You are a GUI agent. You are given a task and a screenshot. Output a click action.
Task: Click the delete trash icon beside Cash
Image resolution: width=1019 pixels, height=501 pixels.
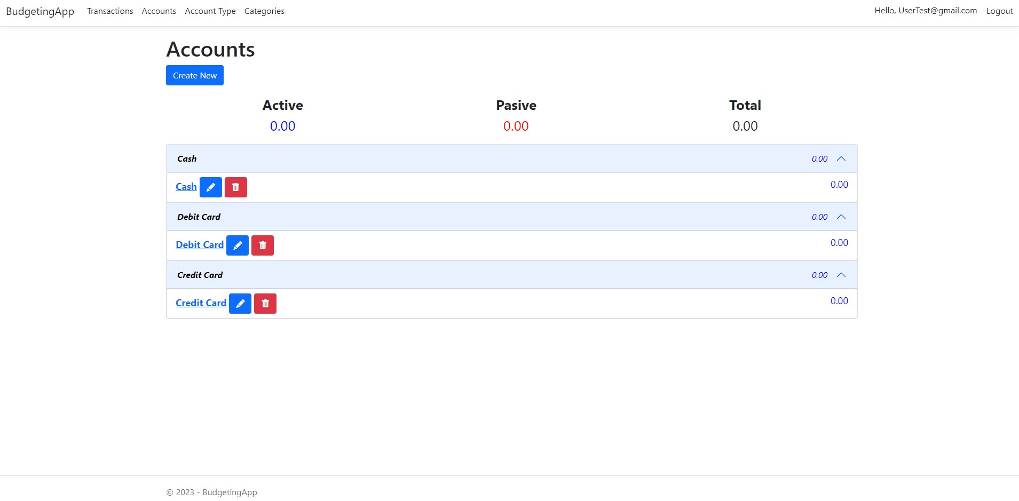235,187
